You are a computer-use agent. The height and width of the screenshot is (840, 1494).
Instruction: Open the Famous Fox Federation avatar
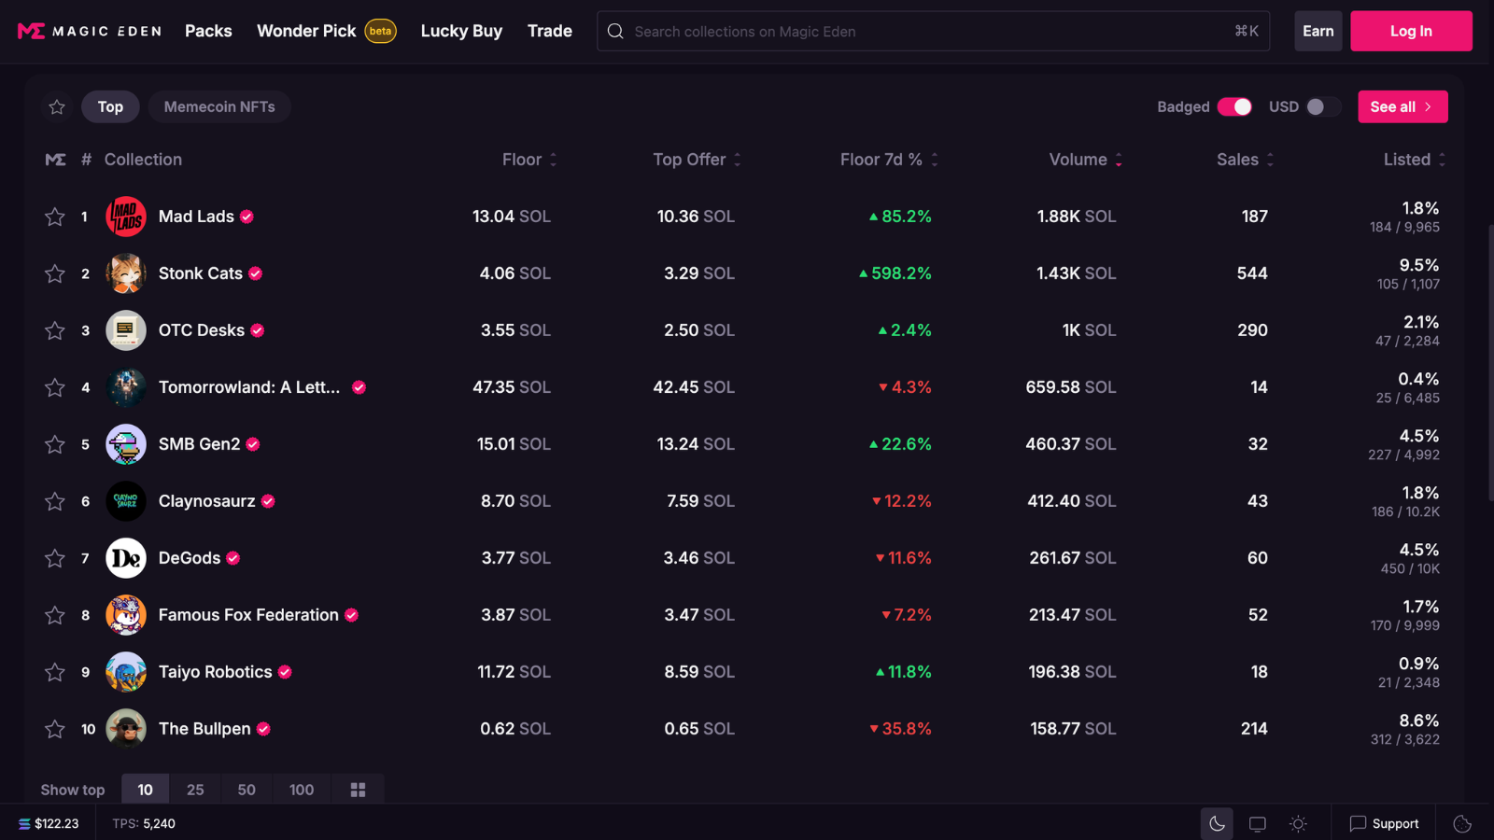(x=126, y=615)
